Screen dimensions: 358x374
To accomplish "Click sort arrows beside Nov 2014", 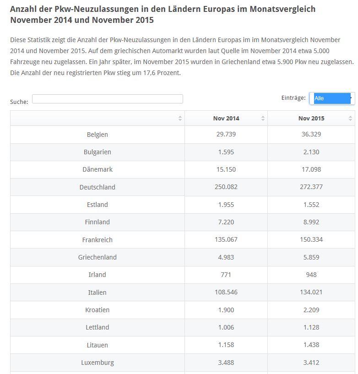I will pyautogui.click(x=263, y=119).
